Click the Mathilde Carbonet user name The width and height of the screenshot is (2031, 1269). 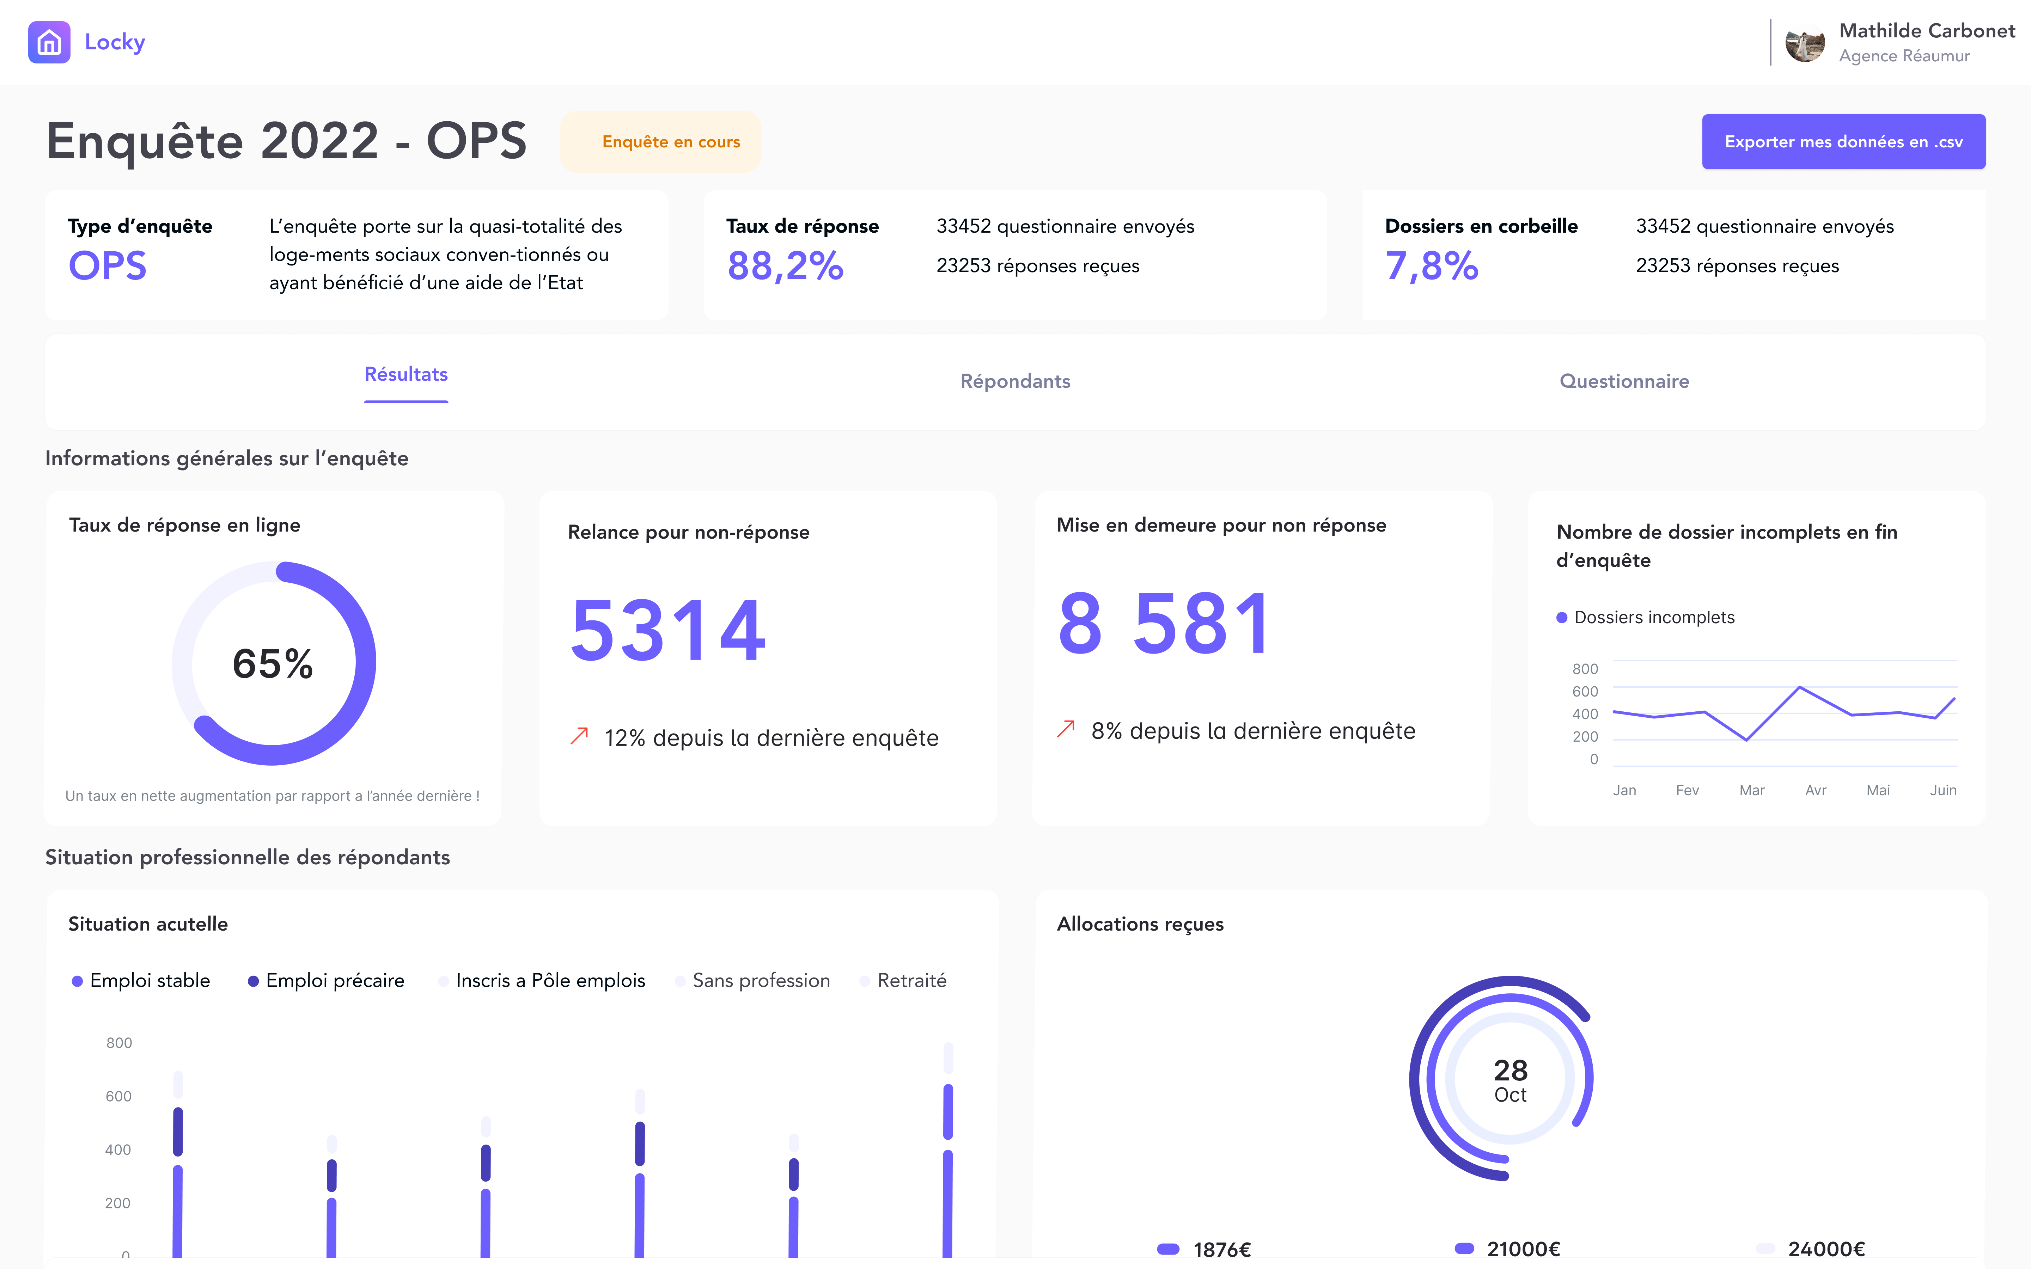click(x=1927, y=31)
